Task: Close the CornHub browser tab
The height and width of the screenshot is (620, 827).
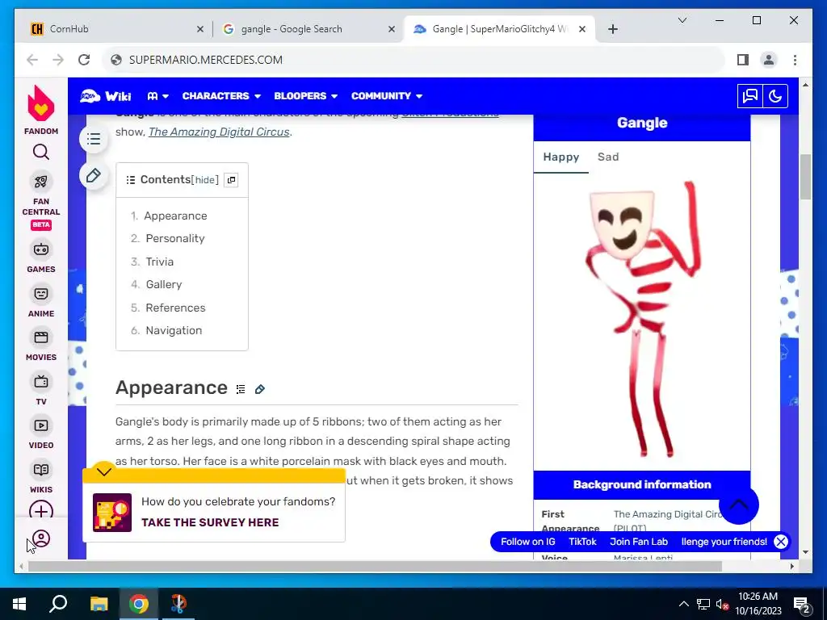Action: [x=200, y=29]
